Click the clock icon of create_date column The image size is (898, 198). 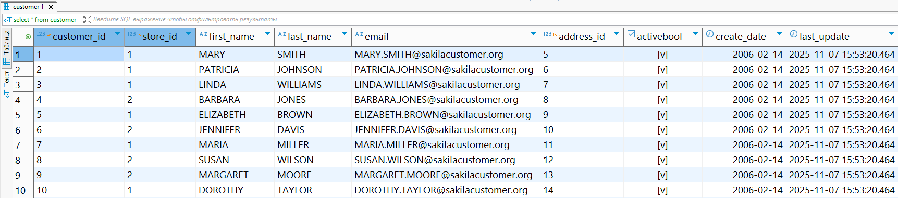coord(710,34)
